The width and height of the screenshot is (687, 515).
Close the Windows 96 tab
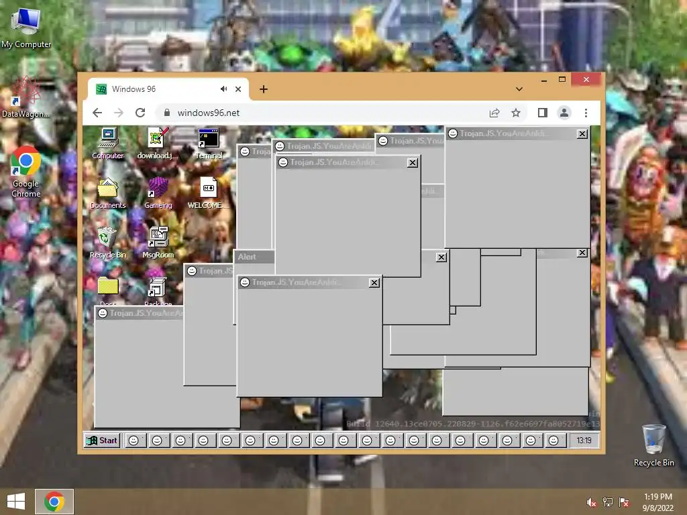pos(238,89)
